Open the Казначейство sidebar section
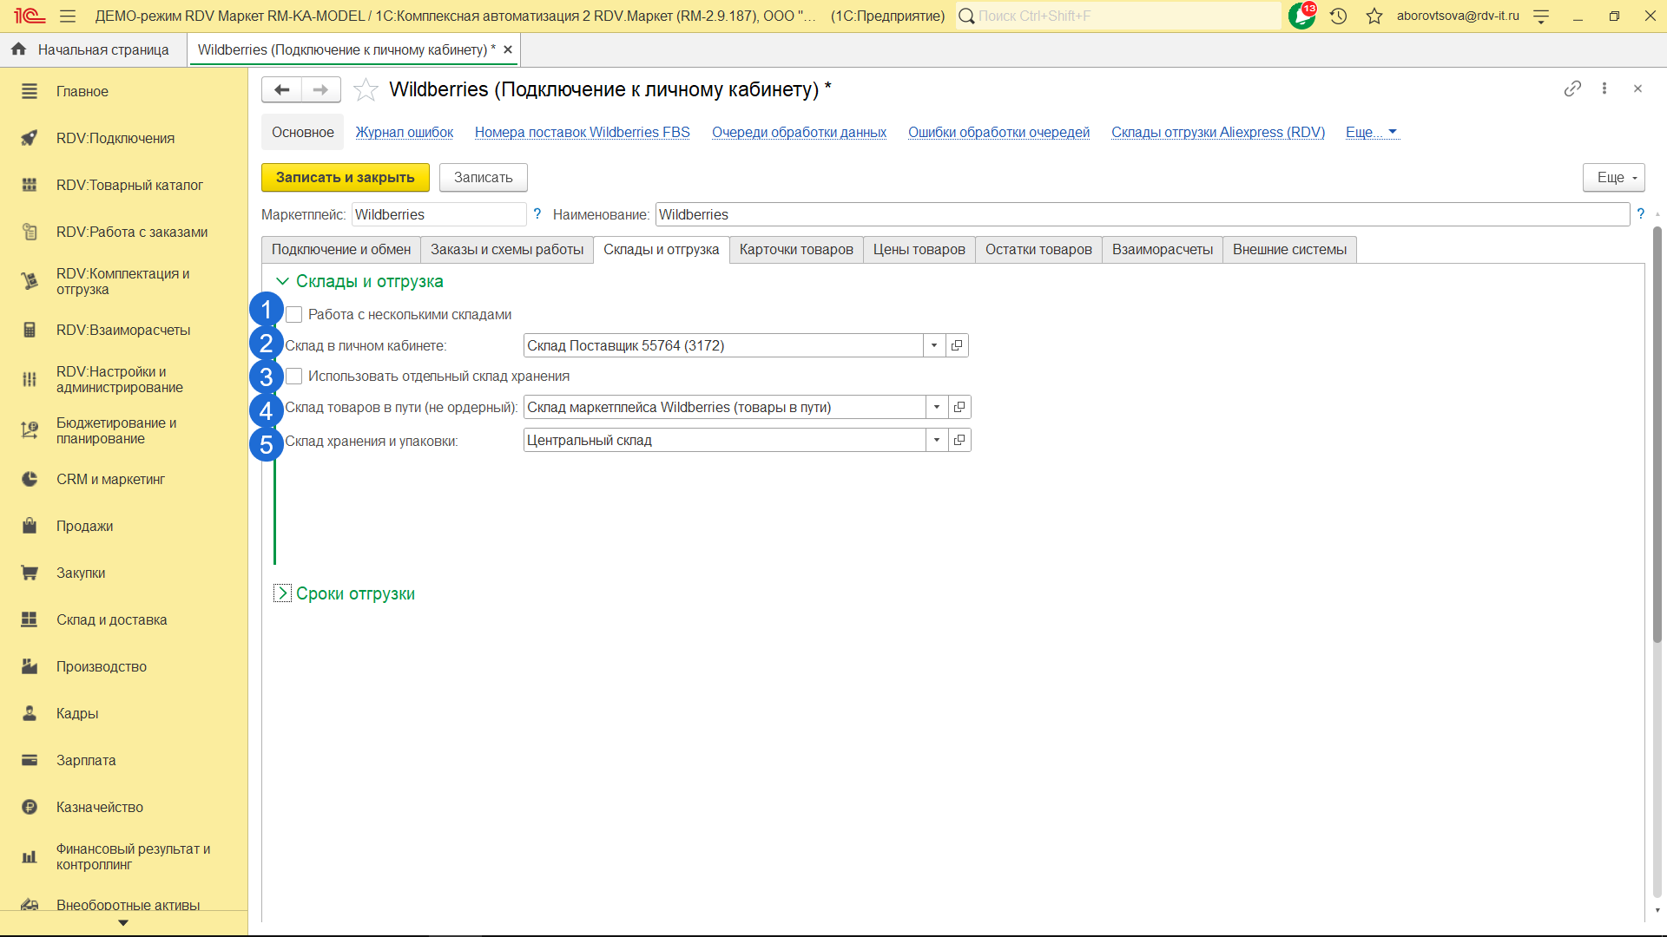The height and width of the screenshot is (937, 1667). 100,807
